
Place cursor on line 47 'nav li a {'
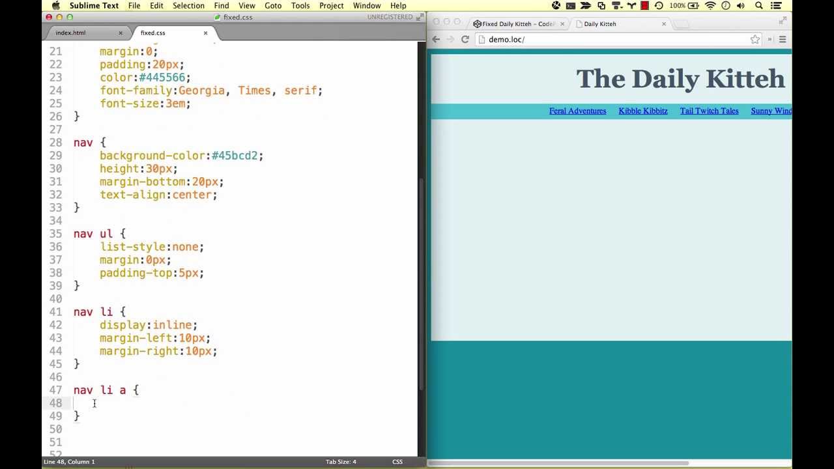pos(106,390)
